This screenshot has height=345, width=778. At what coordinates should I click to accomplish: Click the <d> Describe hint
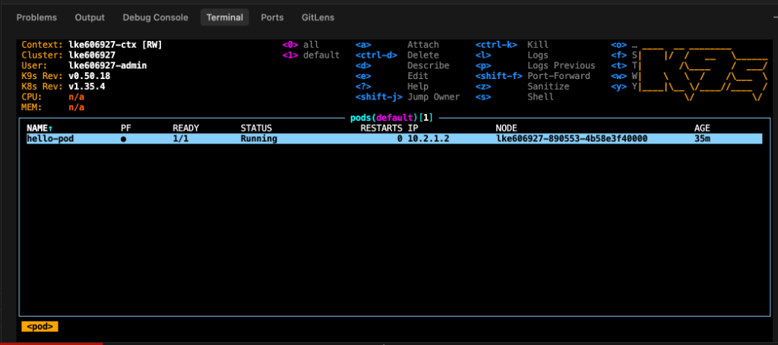[x=403, y=65]
